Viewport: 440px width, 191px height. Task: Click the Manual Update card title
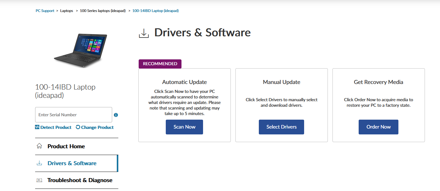coord(282,82)
